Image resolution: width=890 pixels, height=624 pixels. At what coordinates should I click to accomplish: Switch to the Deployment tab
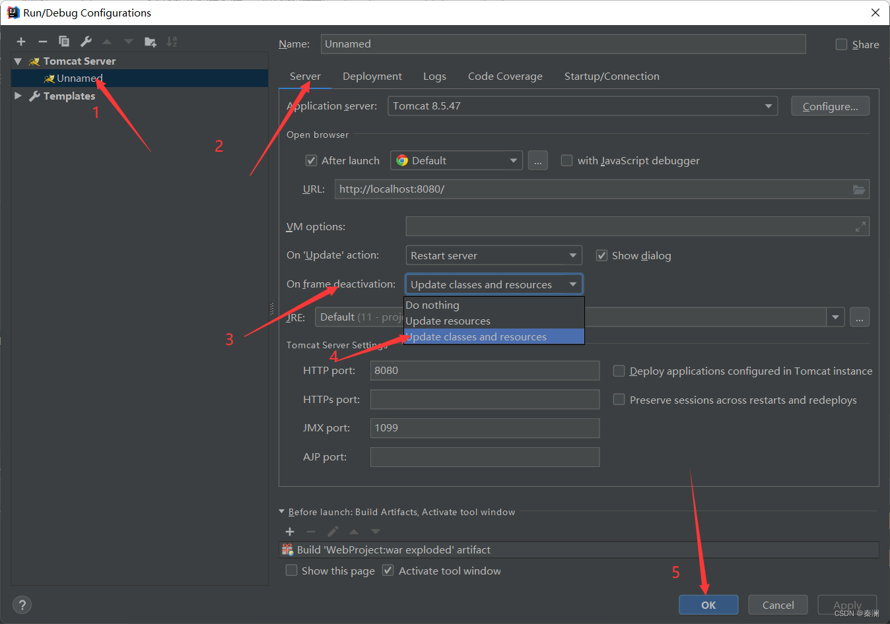pyautogui.click(x=372, y=77)
